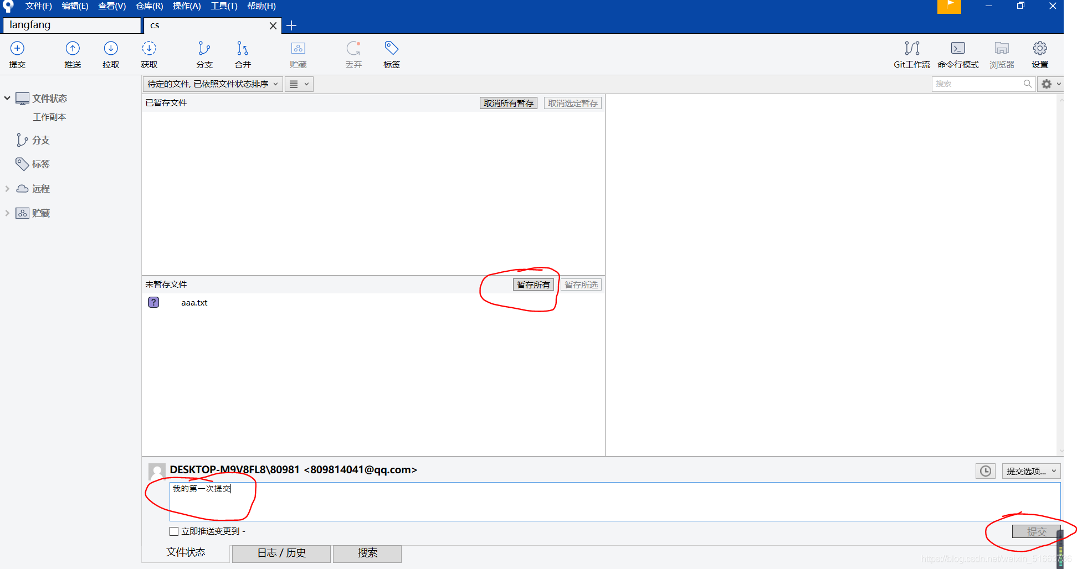Click the 提交 commit toolbar icon
This screenshot has height=569, width=1077.
(x=17, y=54)
